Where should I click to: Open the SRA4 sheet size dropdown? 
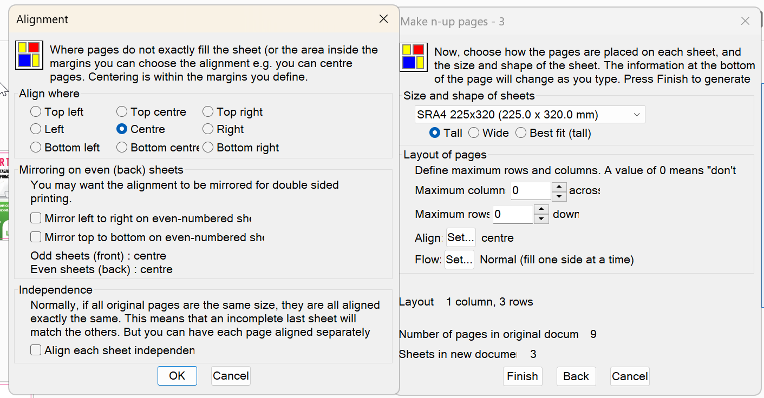point(529,115)
